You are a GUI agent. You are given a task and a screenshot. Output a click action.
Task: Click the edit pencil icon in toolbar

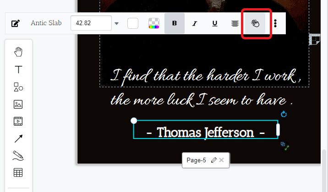(16, 23)
